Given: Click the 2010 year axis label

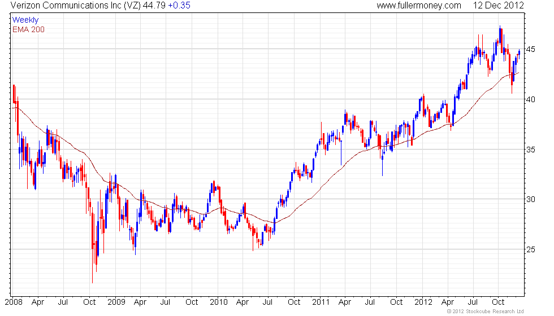Looking at the screenshot, I should coord(219,302).
